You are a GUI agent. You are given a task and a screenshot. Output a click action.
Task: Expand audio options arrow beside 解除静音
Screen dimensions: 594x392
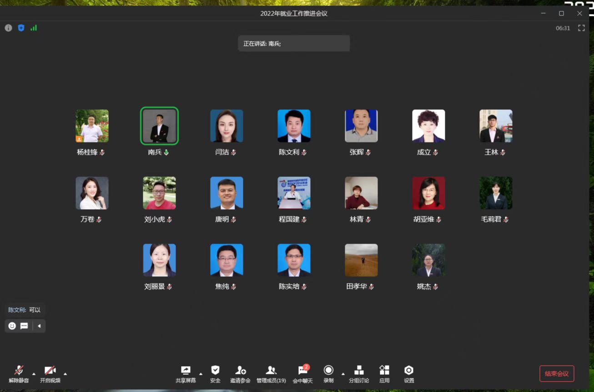pyautogui.click(x=34, y=374)
